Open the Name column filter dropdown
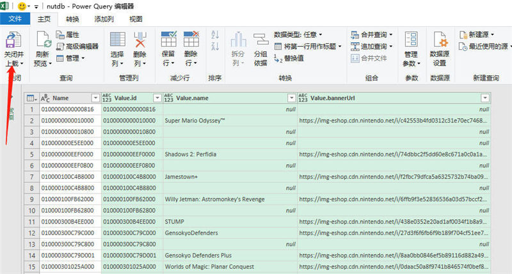This screenshot has width=512, height=274. click(95, 98)
